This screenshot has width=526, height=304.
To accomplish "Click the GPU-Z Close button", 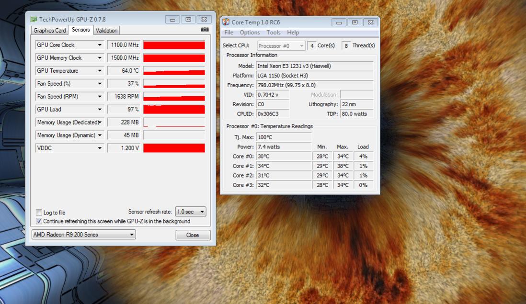I will tap(193, 235).
